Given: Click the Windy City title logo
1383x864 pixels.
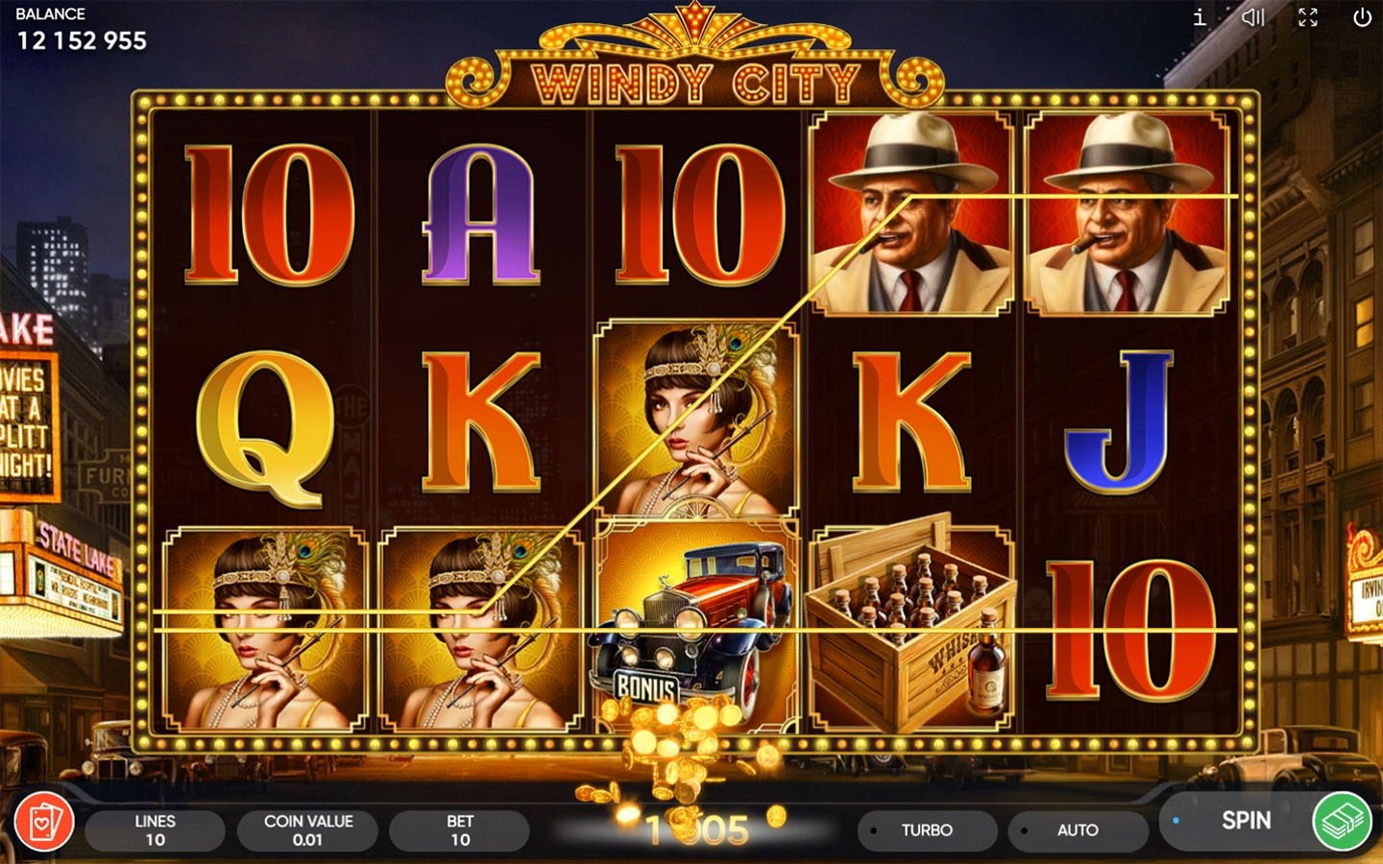Looking at the screenshot, I should click(695, 83).
